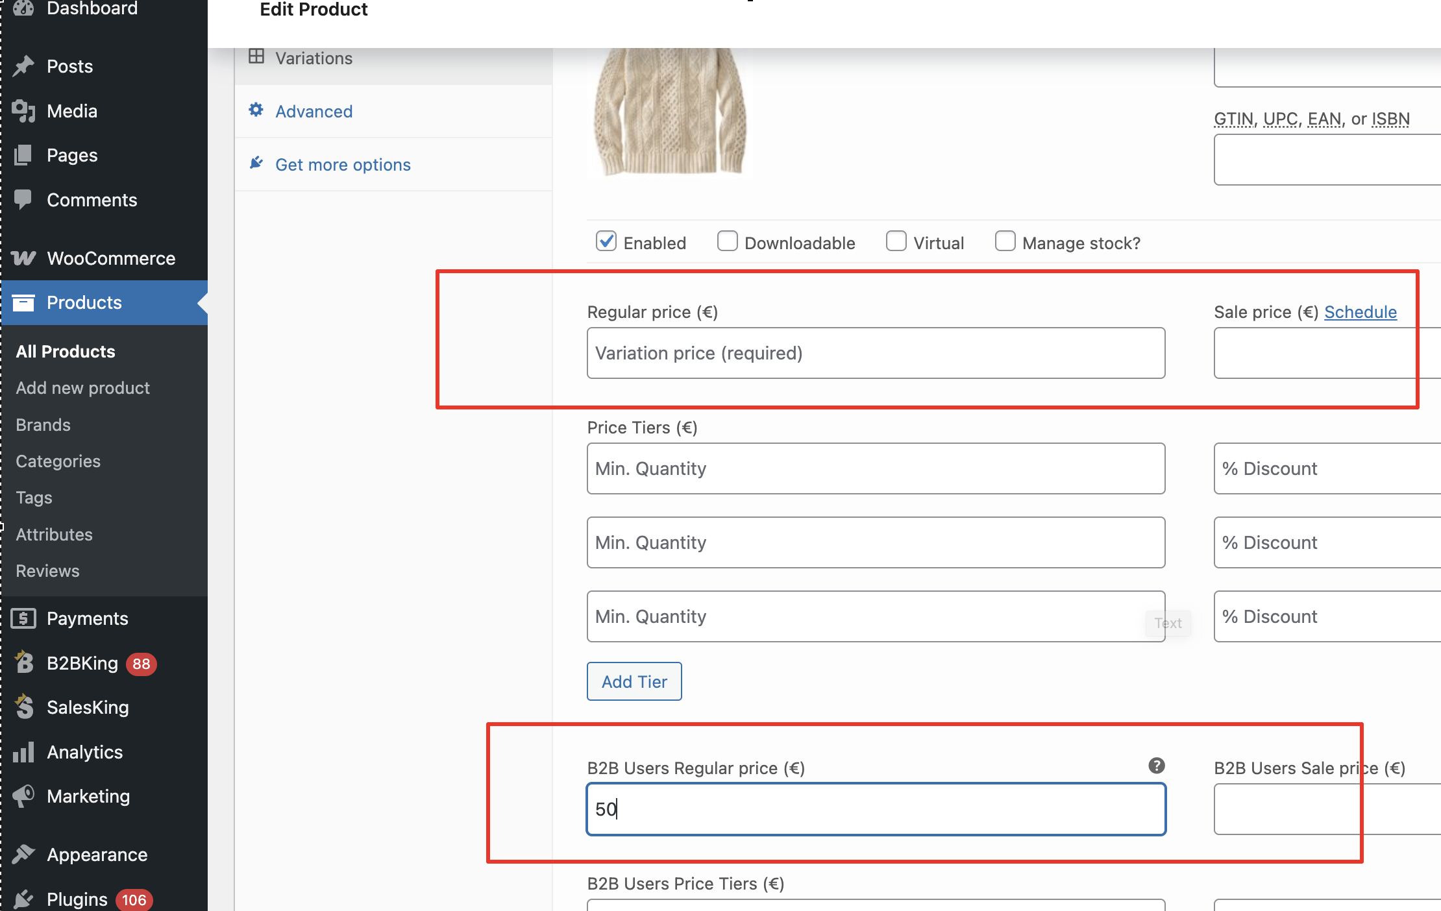Go to Categories submenu item
The height and width of the screenshot is (911, 1441).
58,461
